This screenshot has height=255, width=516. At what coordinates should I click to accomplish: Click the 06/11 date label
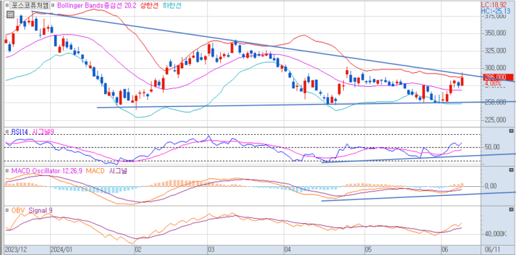(x=492, y=249)
